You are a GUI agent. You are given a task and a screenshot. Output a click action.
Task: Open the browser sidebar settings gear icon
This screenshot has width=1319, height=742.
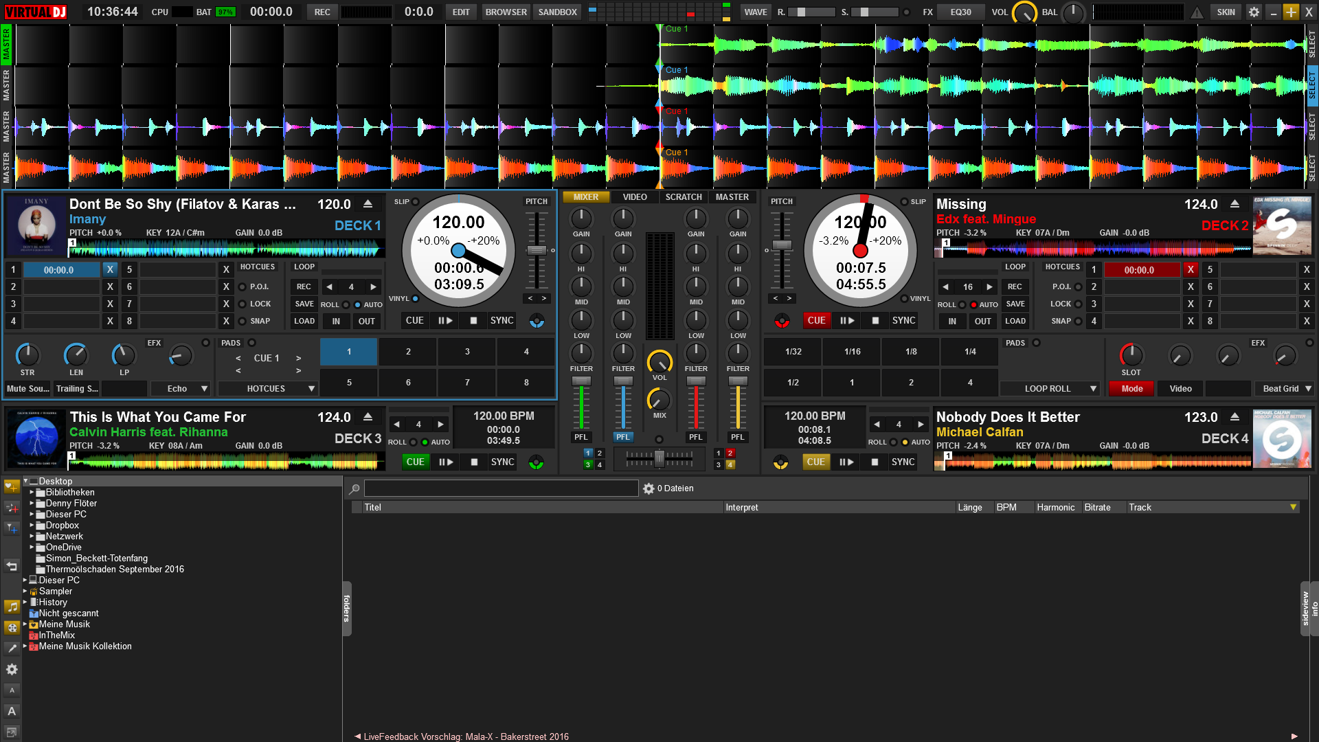[x=12, y=669]
